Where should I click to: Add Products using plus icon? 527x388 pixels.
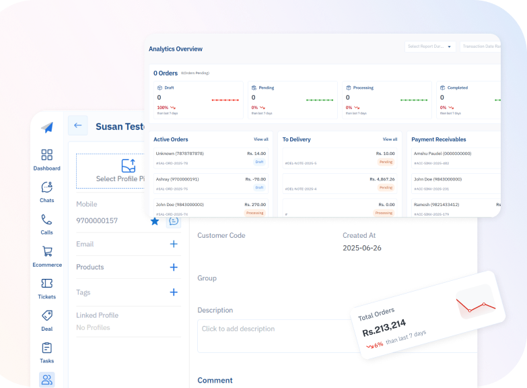pyautogui.click(x=174, y=267)
